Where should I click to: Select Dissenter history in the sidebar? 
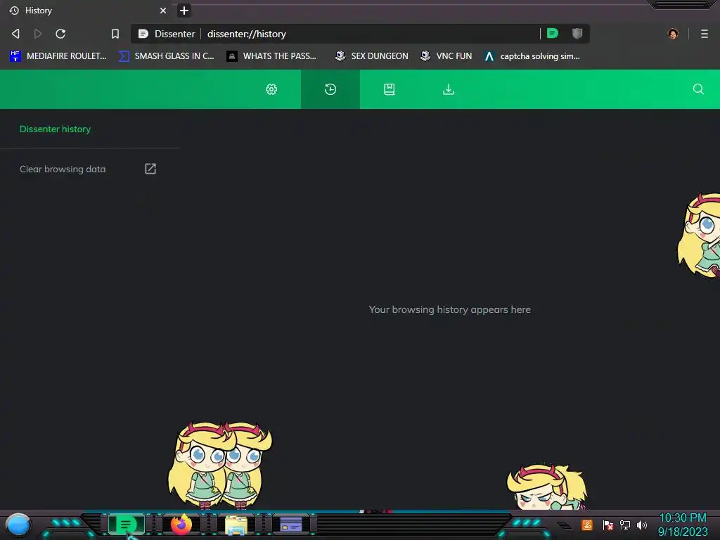[55, 129]
